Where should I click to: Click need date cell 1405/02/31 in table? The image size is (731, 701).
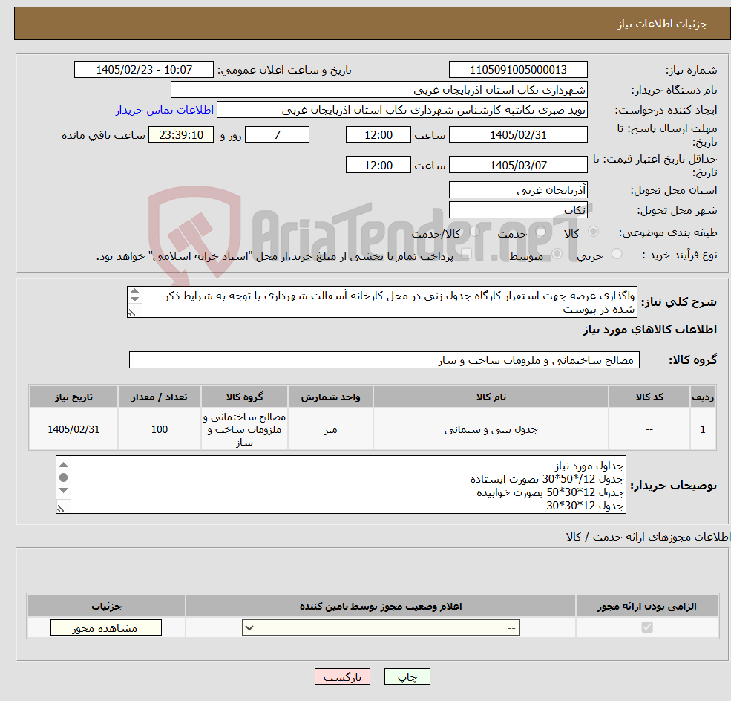[x=73, y=429]
